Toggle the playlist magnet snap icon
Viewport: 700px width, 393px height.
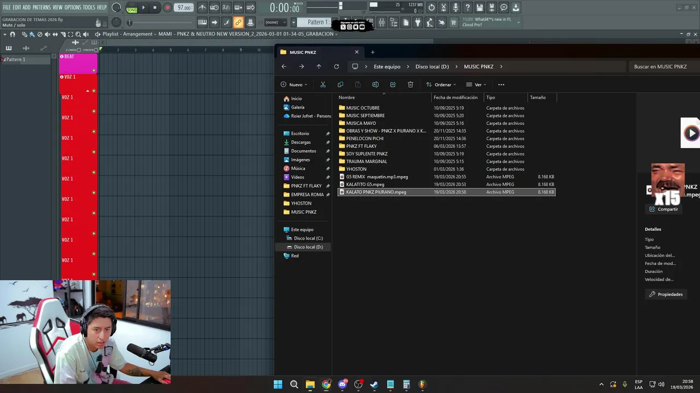(x=13, y=34)
